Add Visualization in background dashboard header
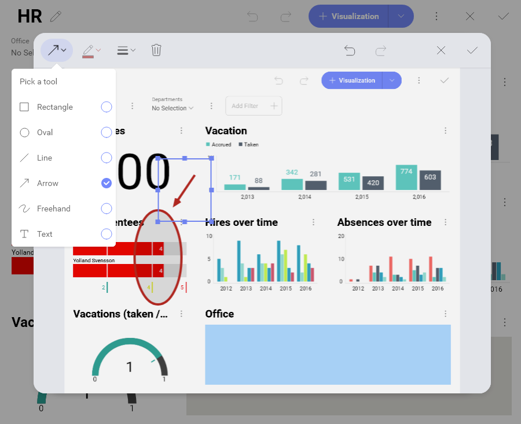Screen dimensions: 521x424 pos(348,16)
